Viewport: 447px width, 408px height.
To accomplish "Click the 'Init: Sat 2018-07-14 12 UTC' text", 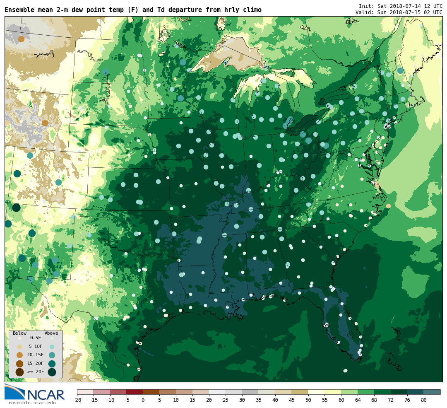I will click(400, 6).
